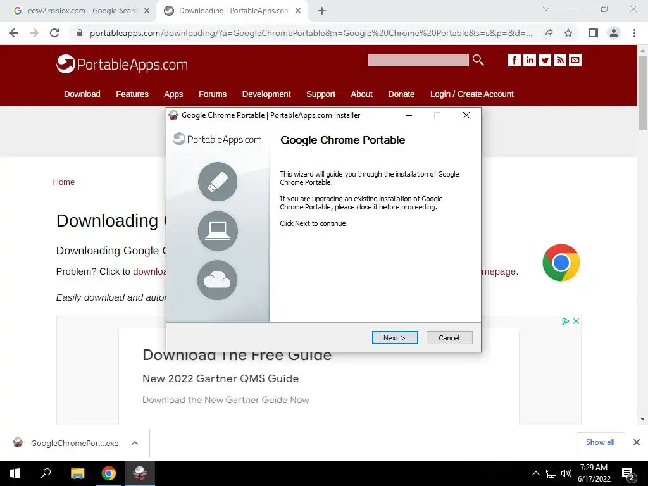Show hidden system tray icons
This screenshot has width=648, height=486.
click(535, 473)
